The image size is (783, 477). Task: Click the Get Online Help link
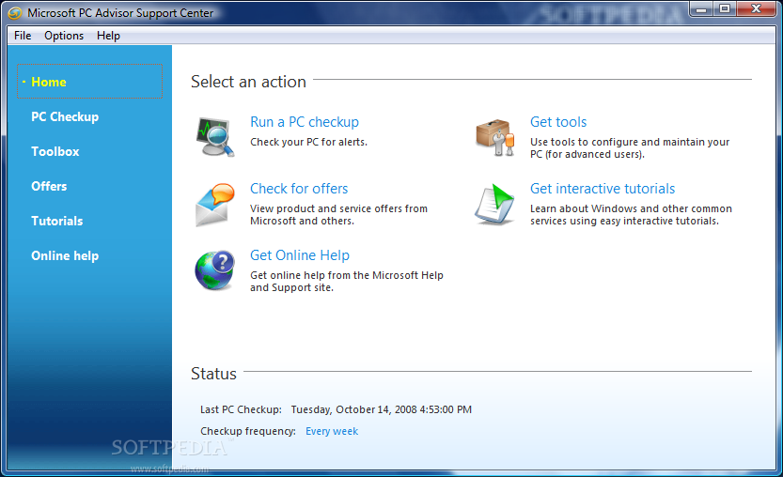300,255
